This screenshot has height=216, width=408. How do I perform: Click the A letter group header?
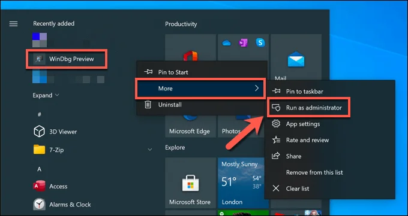click(39, 169)
